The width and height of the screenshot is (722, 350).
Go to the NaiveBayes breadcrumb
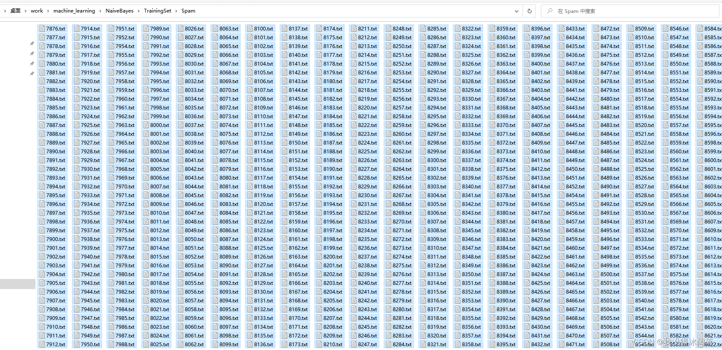tap(119, 11)
